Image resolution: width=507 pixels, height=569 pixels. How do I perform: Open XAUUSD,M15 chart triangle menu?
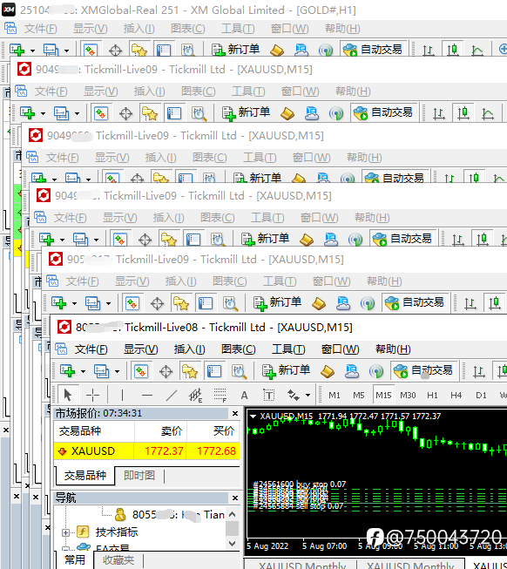pyautogui.click(x=253, y=417)
